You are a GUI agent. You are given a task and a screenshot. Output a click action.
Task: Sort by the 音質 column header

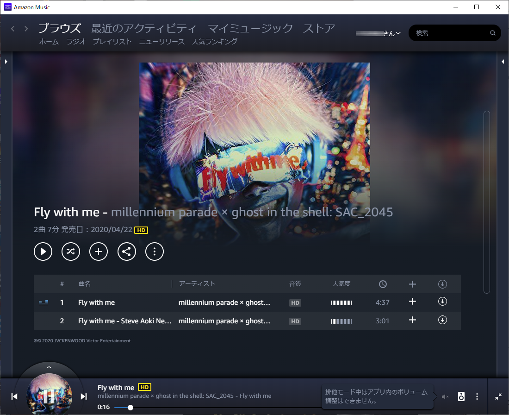pyautogui.click(x=295, y=284)
